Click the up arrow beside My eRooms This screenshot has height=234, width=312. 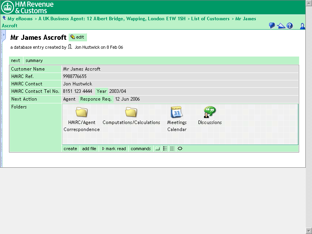tap(4, 18)
